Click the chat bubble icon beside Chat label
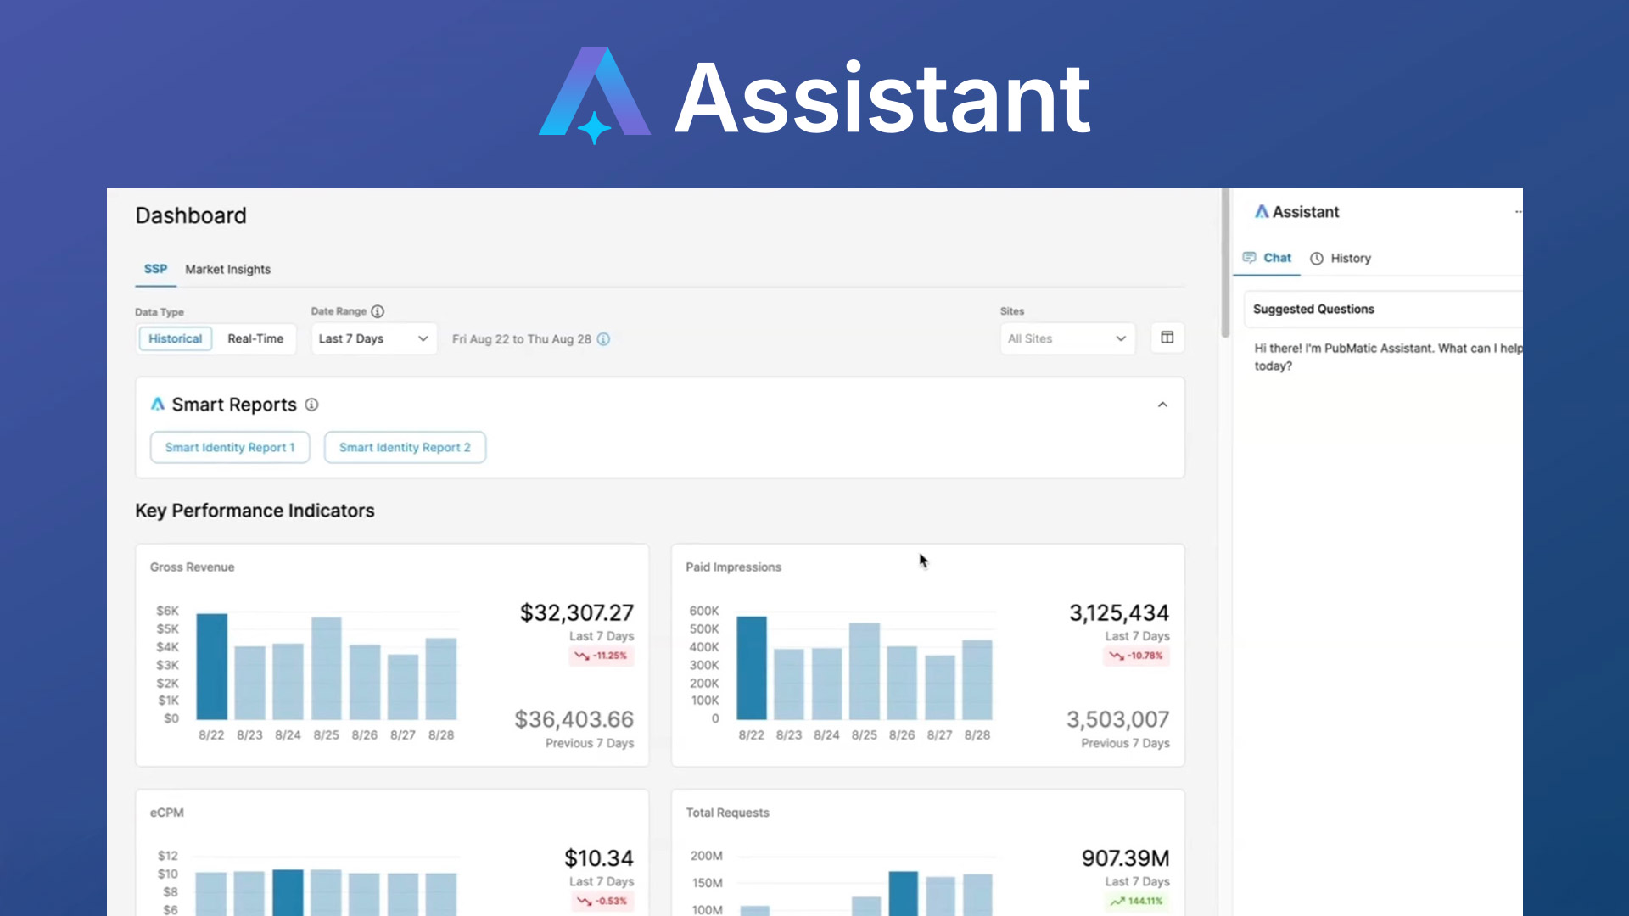The height and width of the screenshot is (916, 1629). click(1250, 258)
